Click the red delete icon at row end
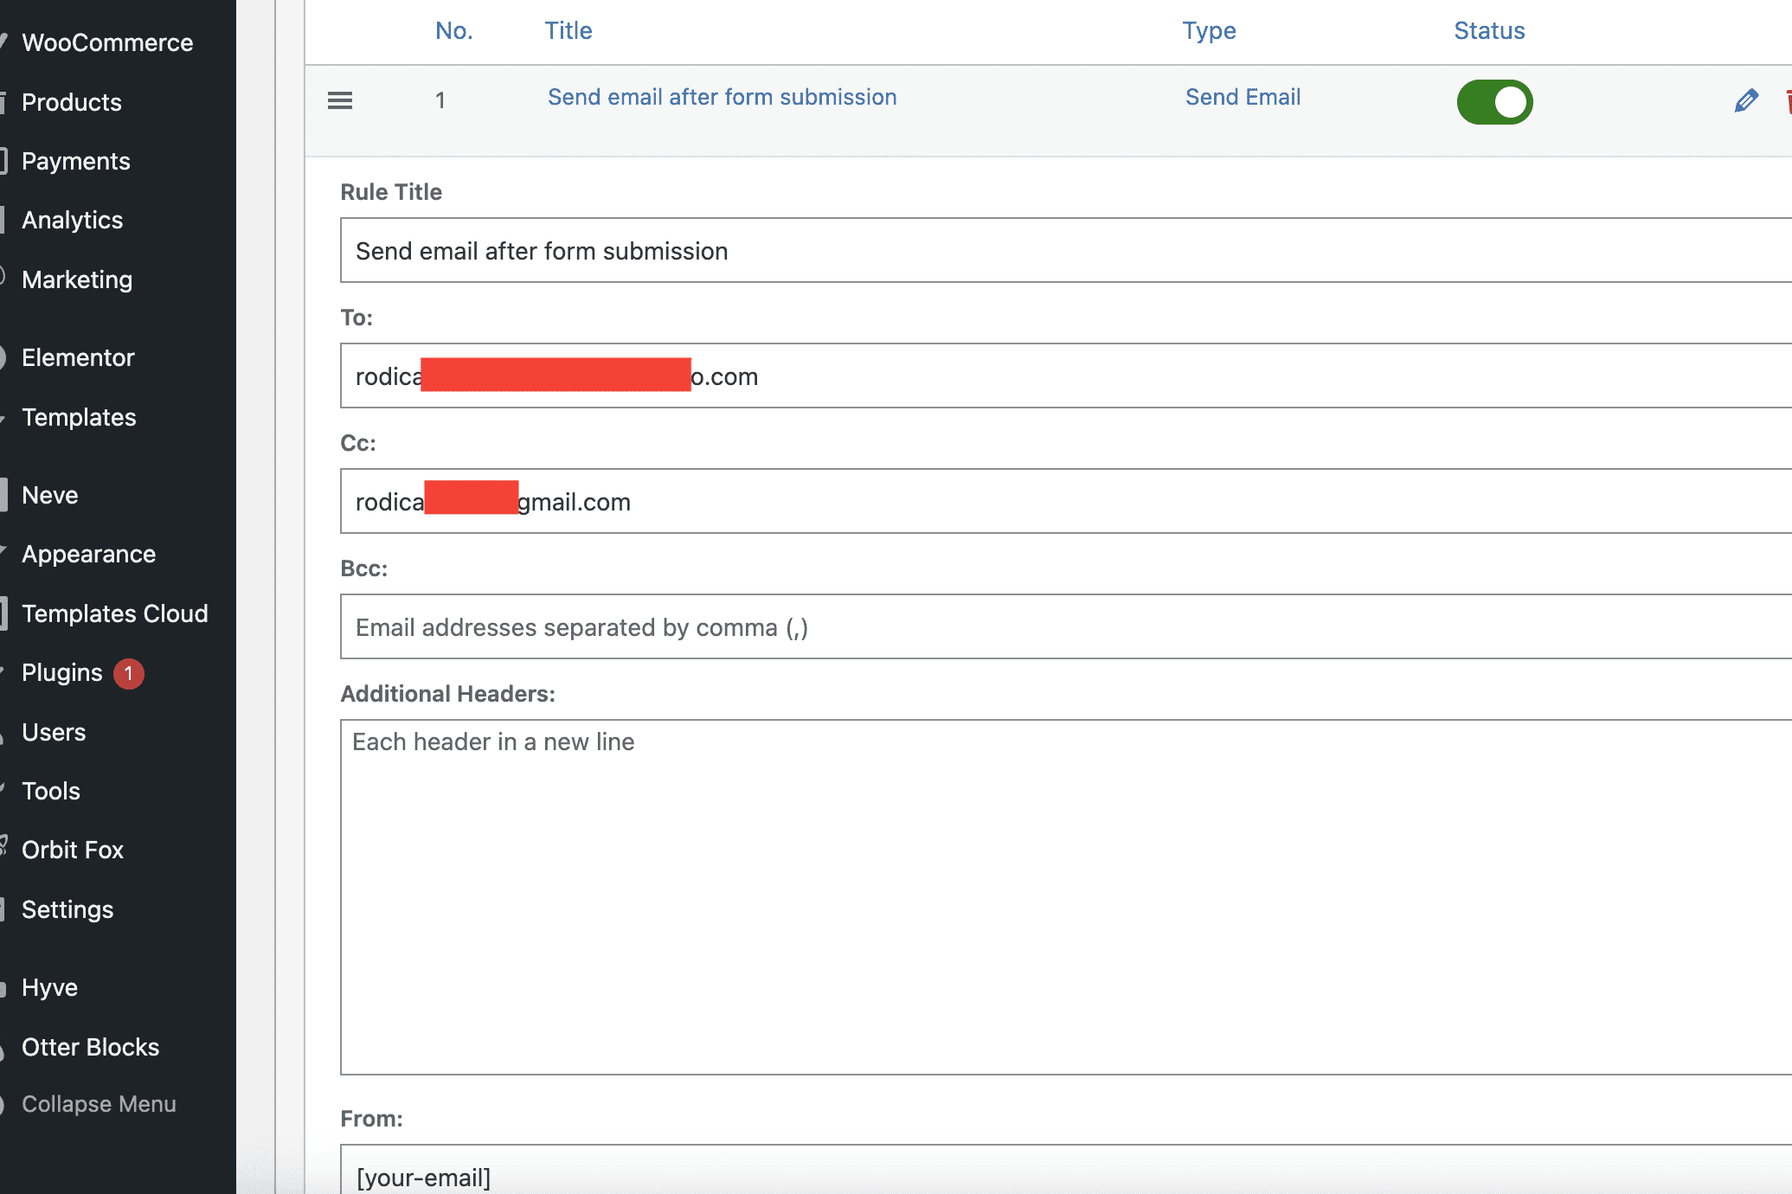This screenshot has height=1194, width=1792. [x=1788, y=101]
